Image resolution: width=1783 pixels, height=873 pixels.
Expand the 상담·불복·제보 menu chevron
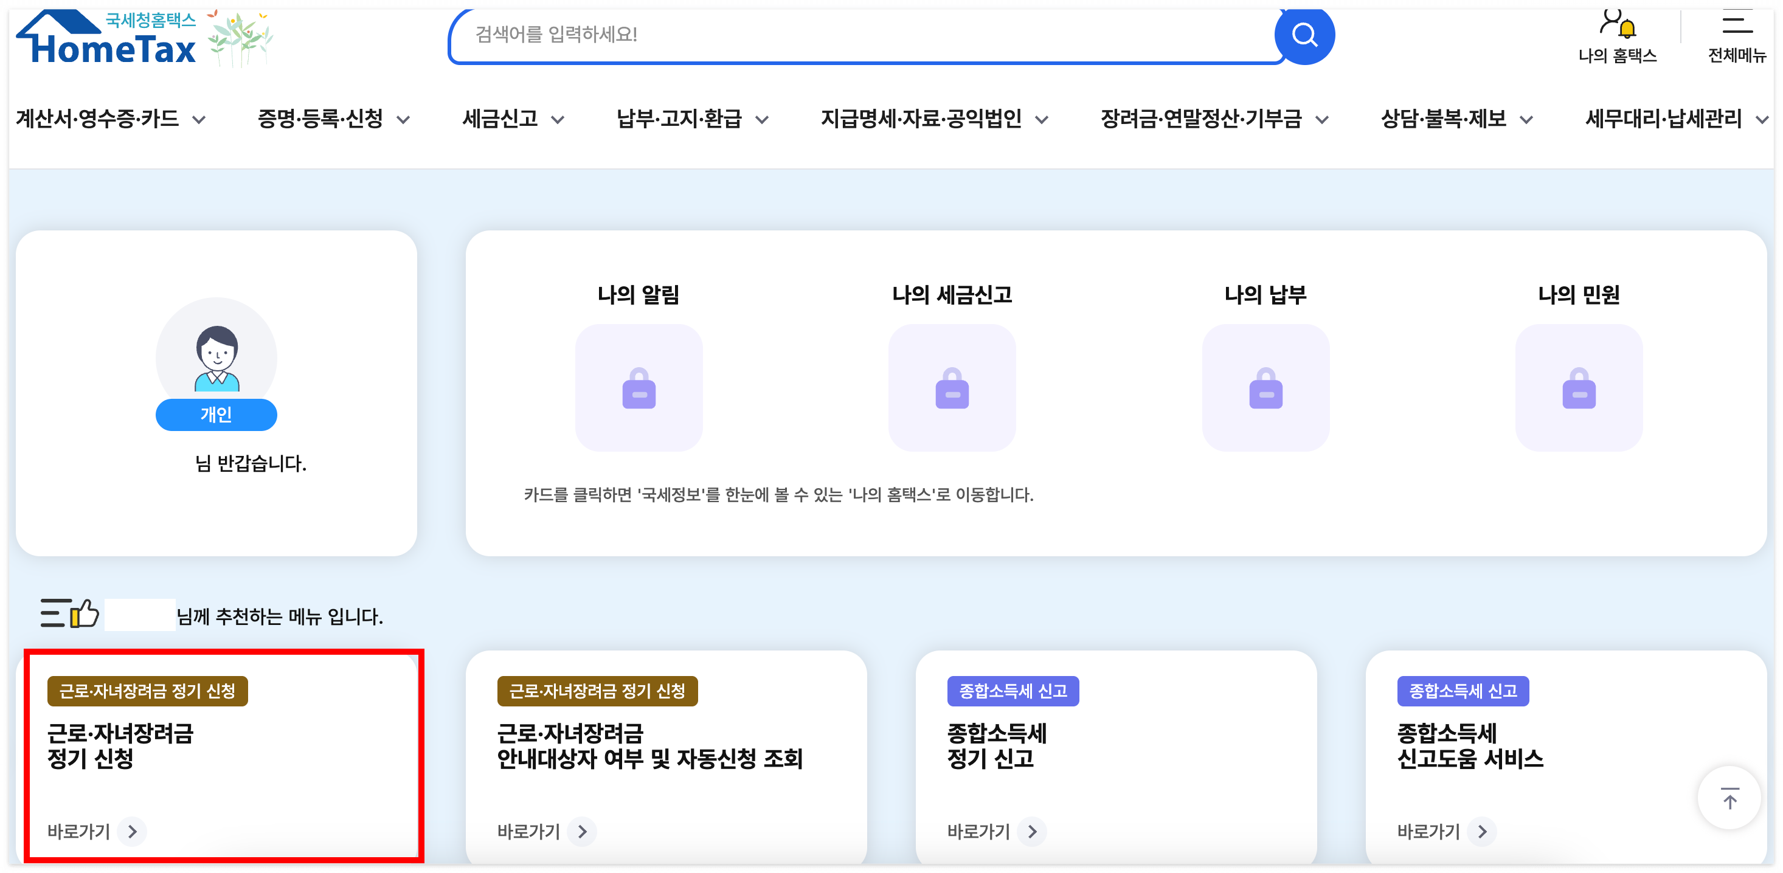click(x=1526, y=120)
